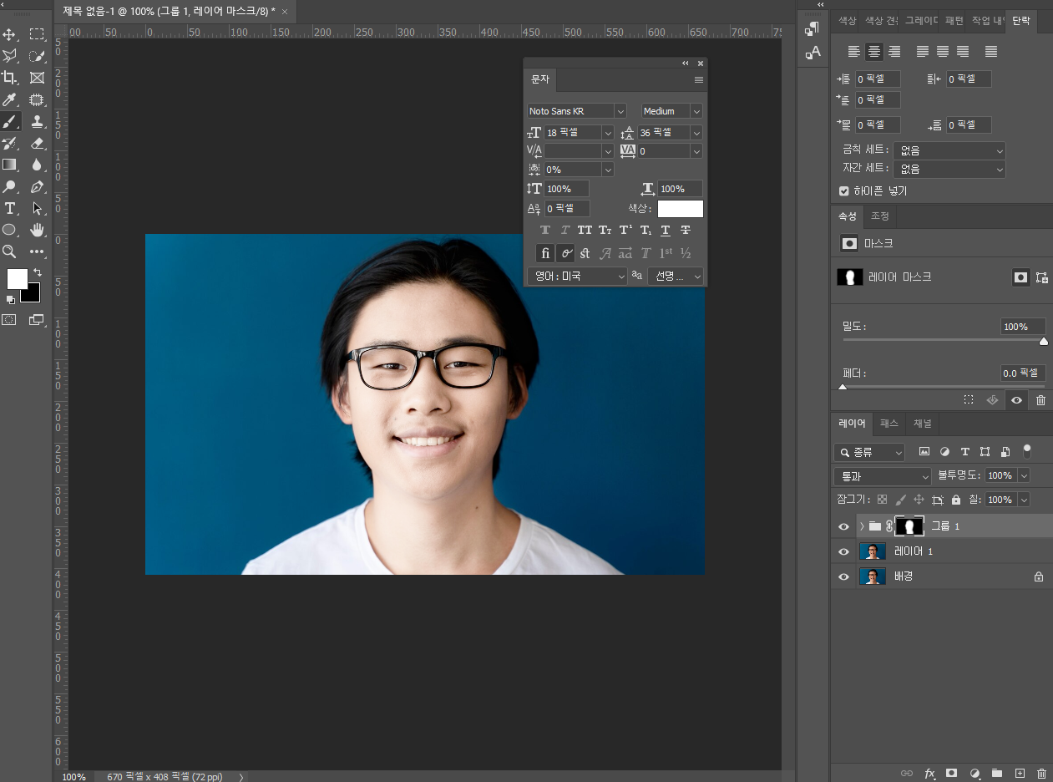Select the History Brush tool
Screen dimensions: 1053x782
pyautogui.click(x=10, y=143)
